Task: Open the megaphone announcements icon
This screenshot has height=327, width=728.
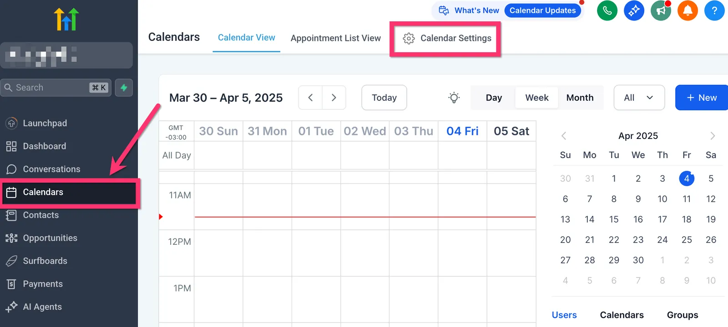Action: click(x=661, y=10)
